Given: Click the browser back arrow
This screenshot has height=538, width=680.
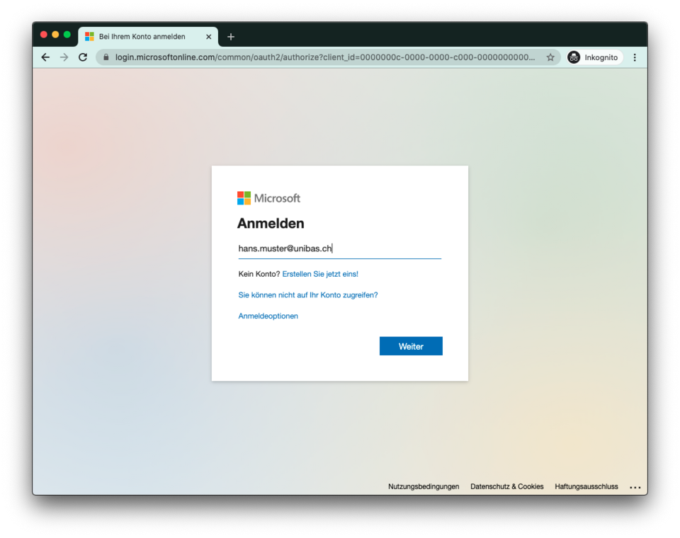Looking at the screenshot, I should (x=45, y=57).
